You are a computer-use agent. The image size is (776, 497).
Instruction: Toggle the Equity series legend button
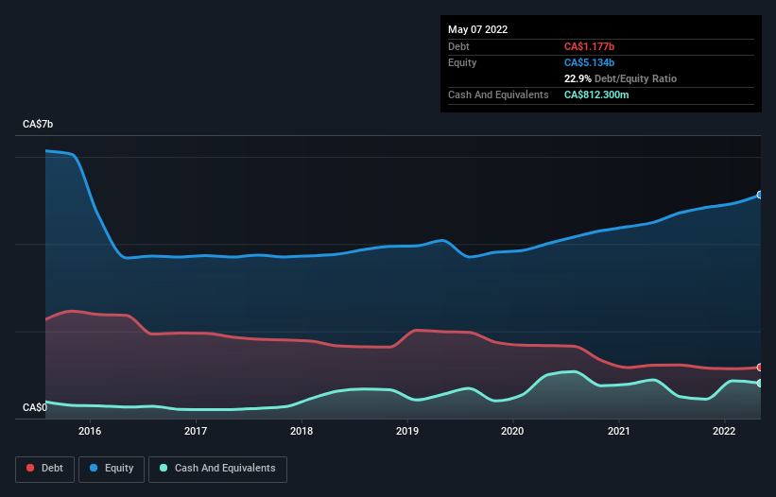coord(112,469)
